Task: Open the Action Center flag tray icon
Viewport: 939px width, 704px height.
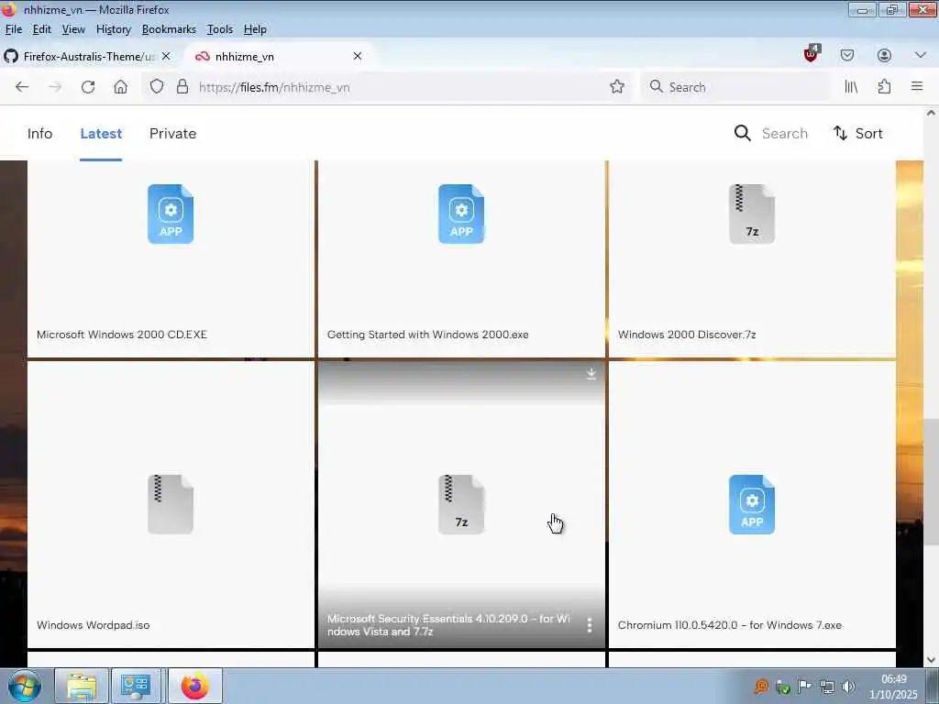Action: coord(804,686)
